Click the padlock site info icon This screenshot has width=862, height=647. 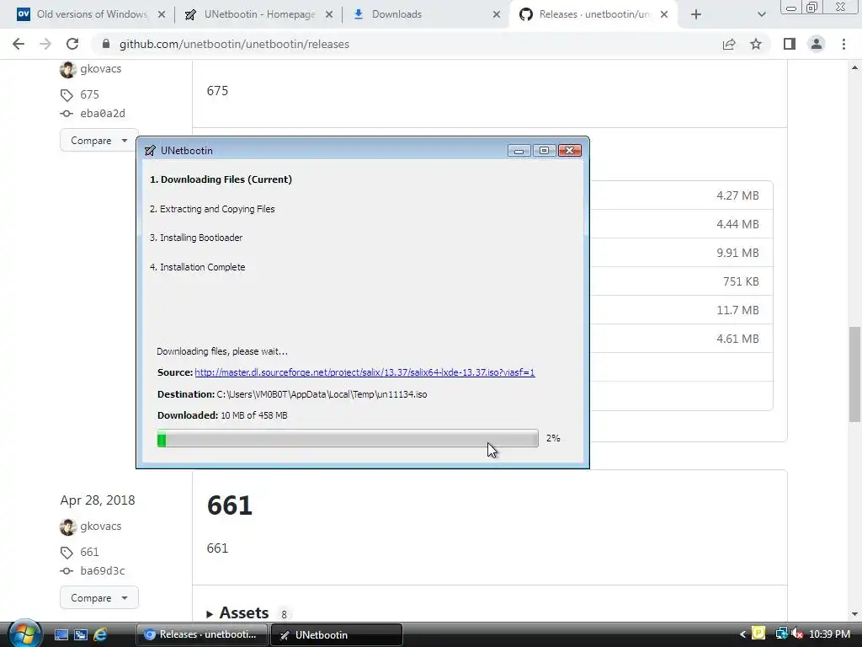pos(106,44)
